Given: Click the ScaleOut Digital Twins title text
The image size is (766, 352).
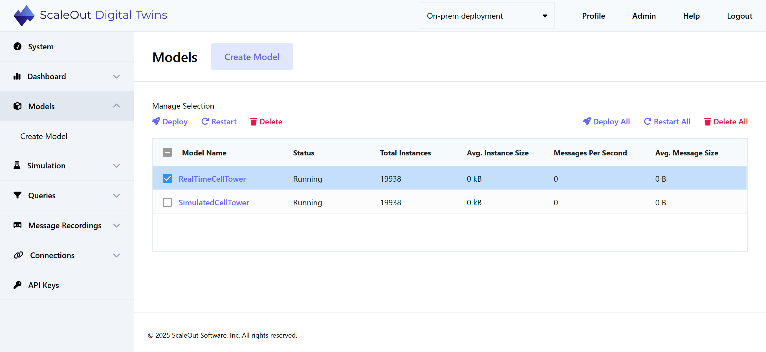Looking at the screenshot, I should click(104, 15).
